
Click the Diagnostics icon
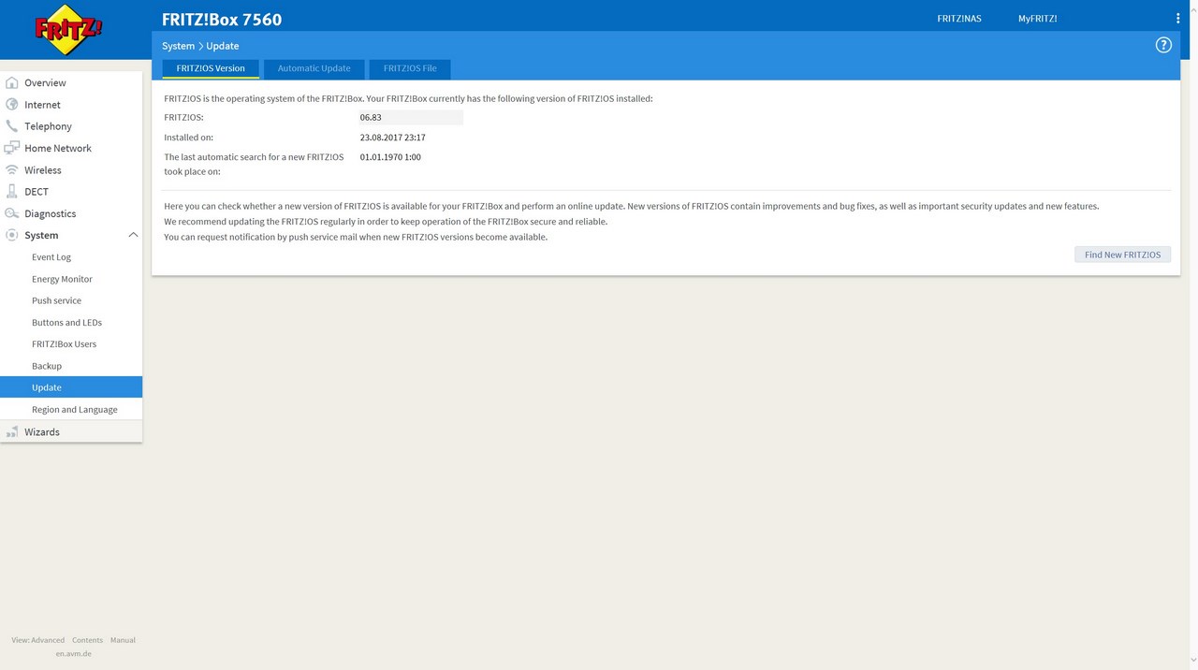pos(12,213)
